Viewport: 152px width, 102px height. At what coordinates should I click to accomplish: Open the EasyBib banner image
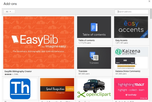point(39,43)
